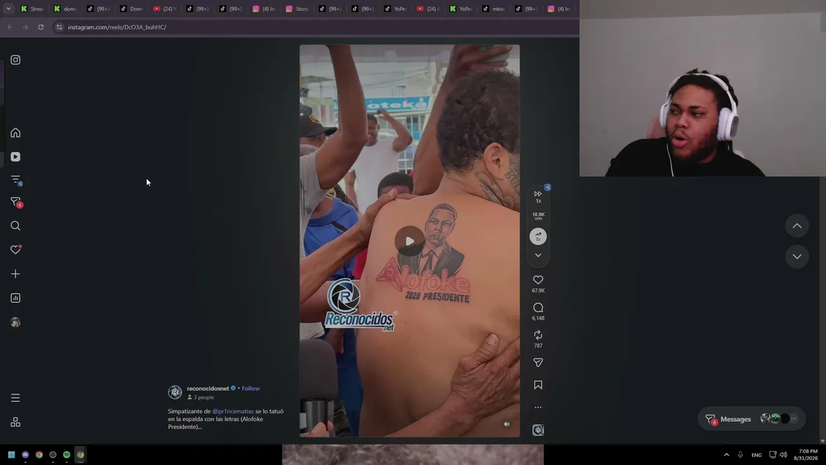This screenshot has height=465, width=826.
Task: Open Notifications heart in the sidebar
Action: [15, 249]
